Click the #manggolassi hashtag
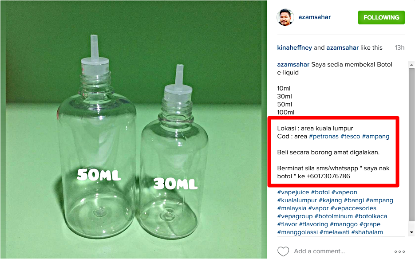This screenshot has height=259, width=415. pos(297,232)
